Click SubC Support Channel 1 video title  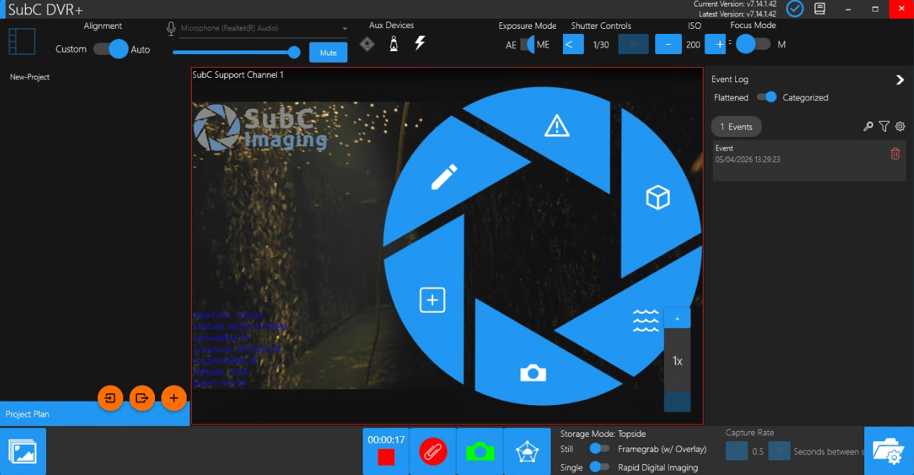click(238, 75)
